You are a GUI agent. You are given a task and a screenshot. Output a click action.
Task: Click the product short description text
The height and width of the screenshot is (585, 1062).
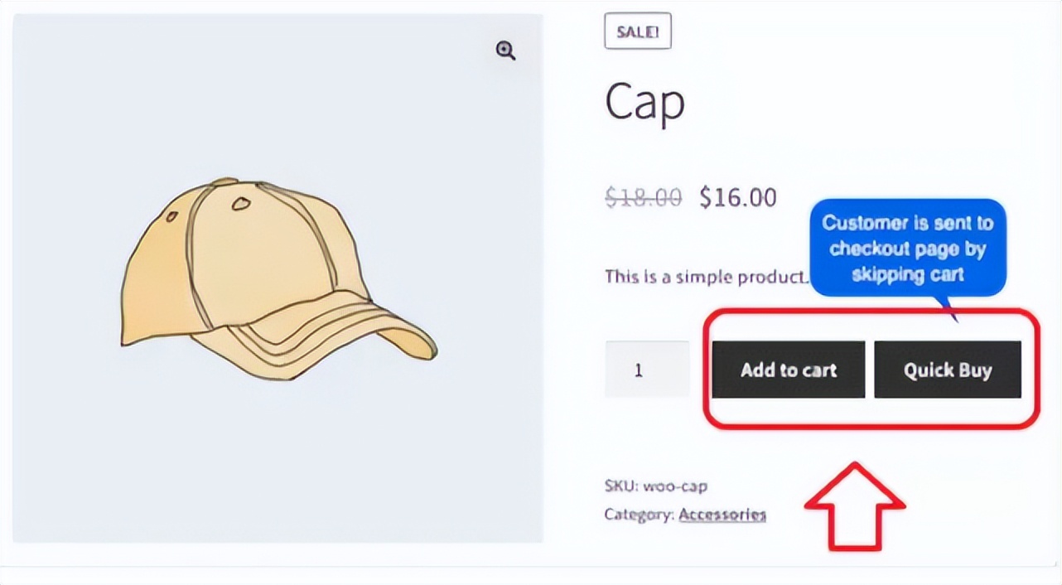tap(704, 276)
